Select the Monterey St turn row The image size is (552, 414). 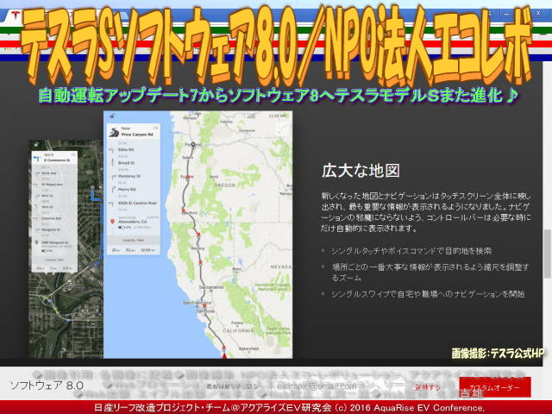[134, 176]
